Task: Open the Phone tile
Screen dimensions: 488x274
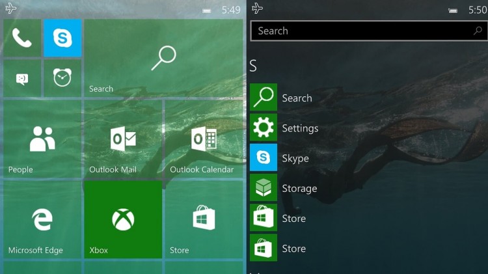Action: point(22,38)
